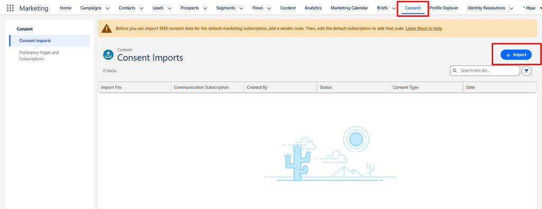Sort by Created By column

281,87
